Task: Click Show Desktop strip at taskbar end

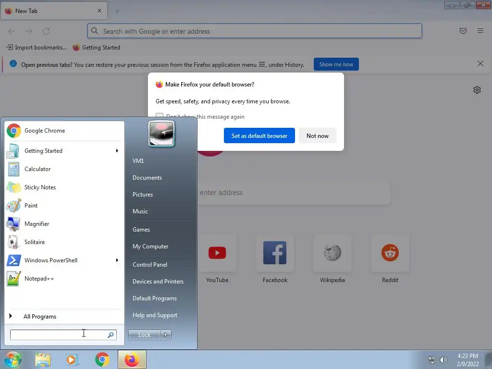Action: click(x=489, y=359)
